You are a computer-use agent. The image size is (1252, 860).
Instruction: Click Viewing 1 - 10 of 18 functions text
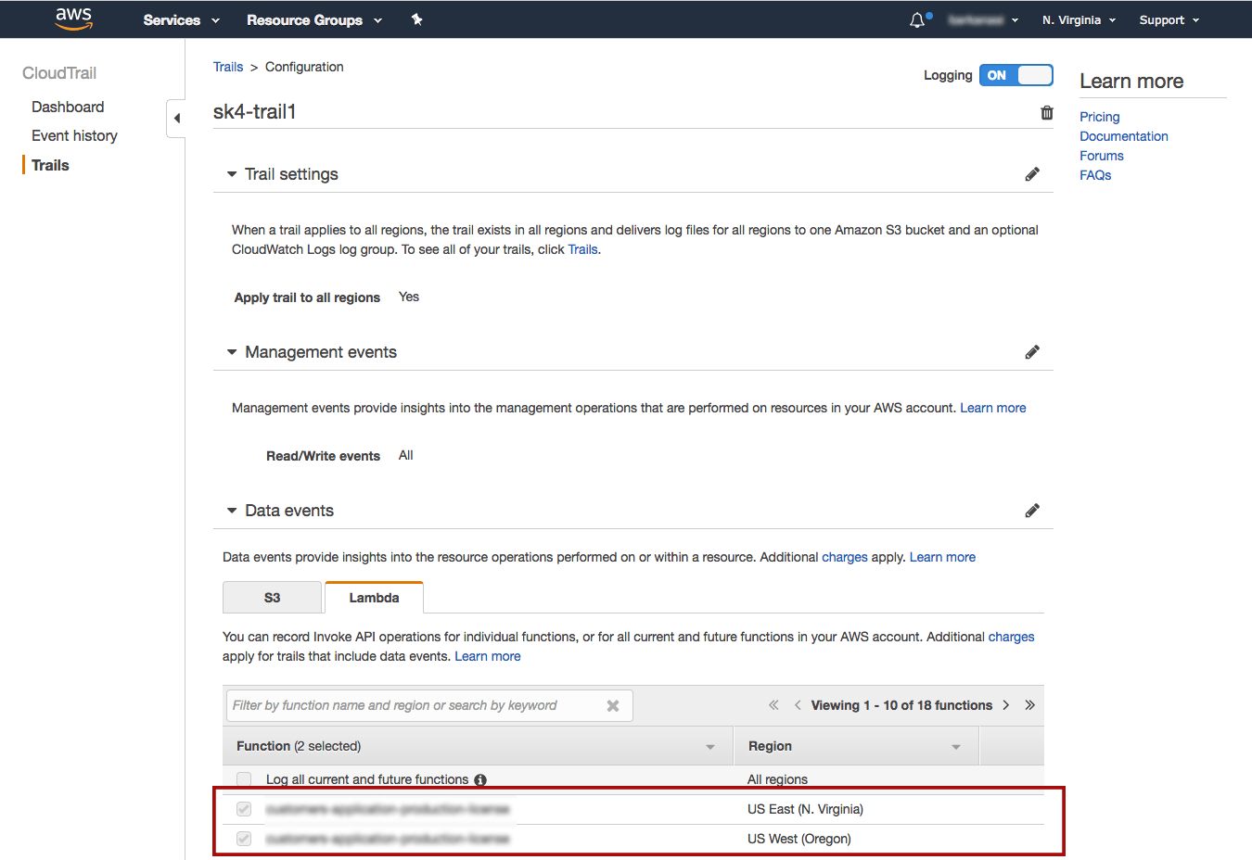901,705
